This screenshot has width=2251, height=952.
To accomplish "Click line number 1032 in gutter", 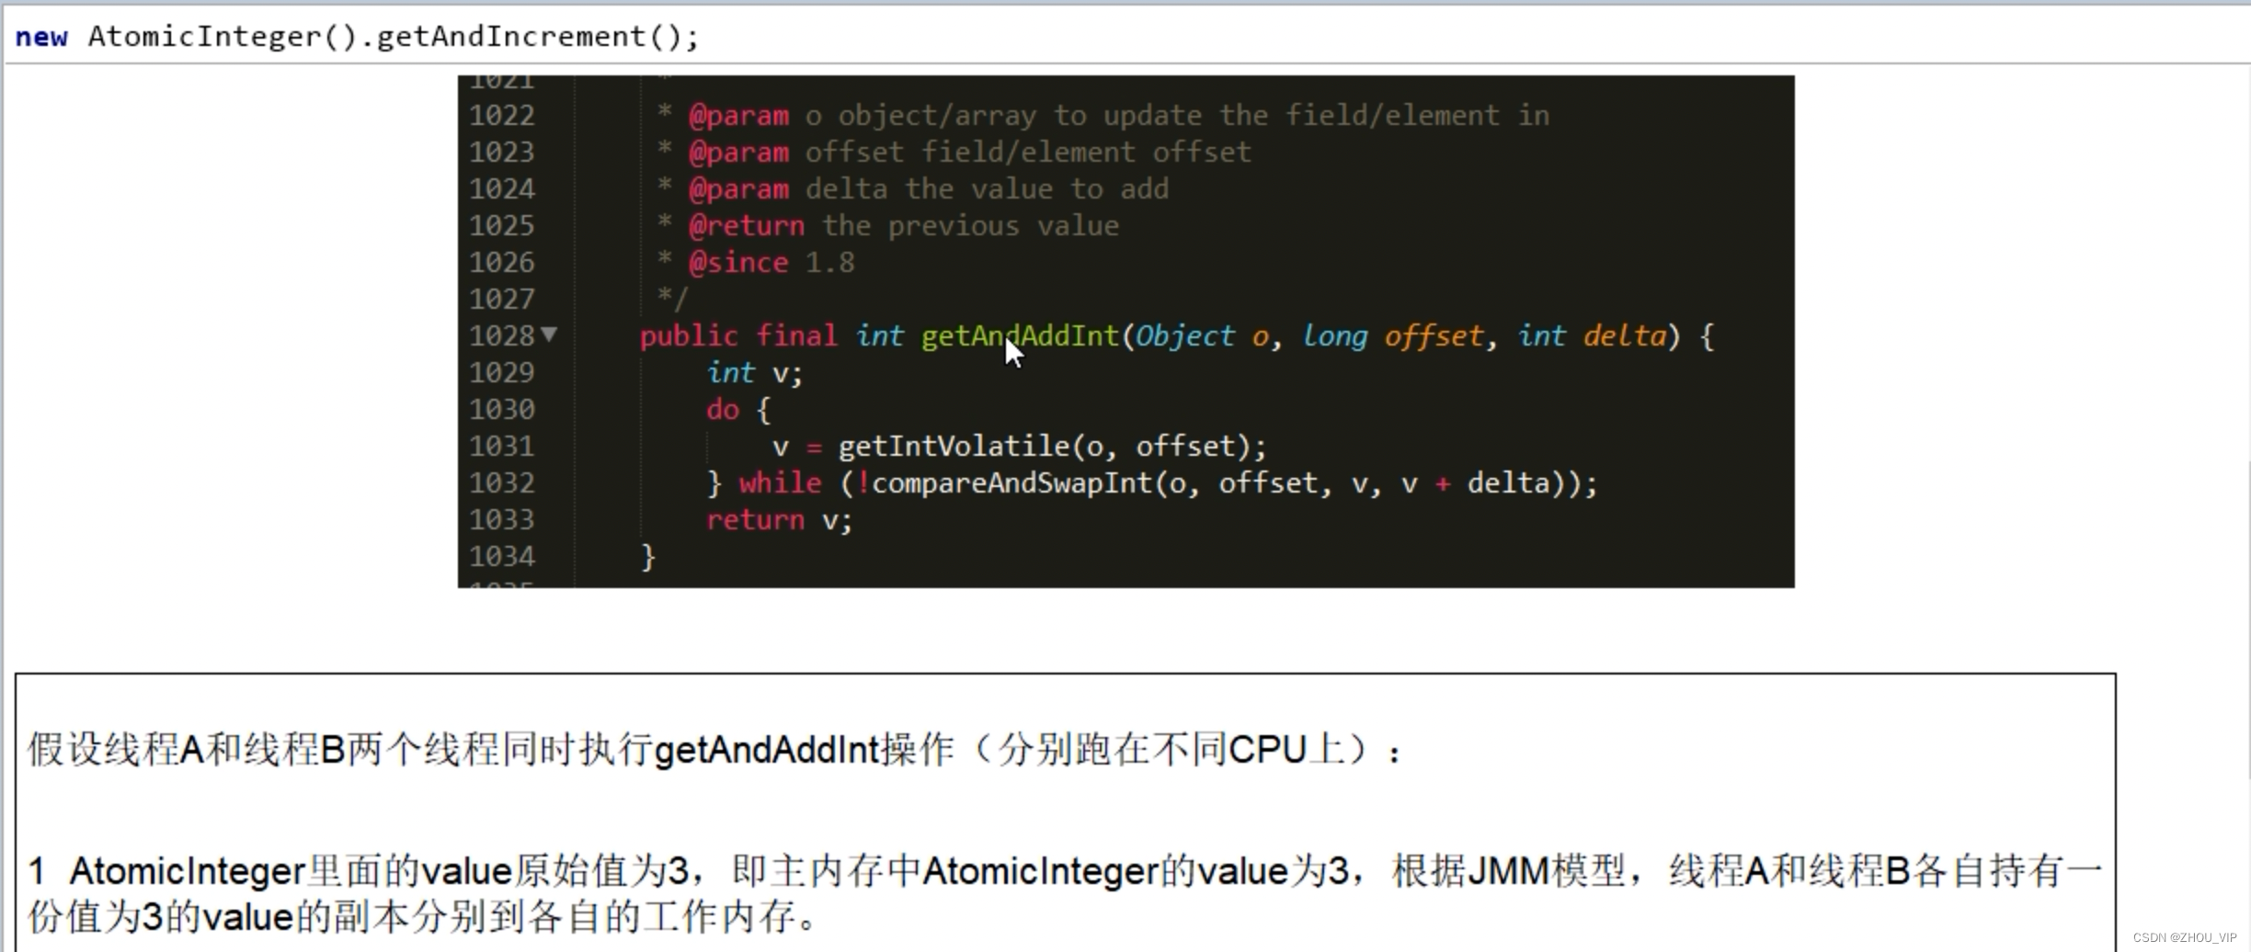I will (502, 482).
